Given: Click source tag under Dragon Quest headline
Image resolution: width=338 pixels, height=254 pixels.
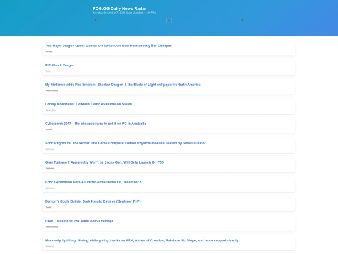Looking at the screenshot, I should (x=49, y=51).
